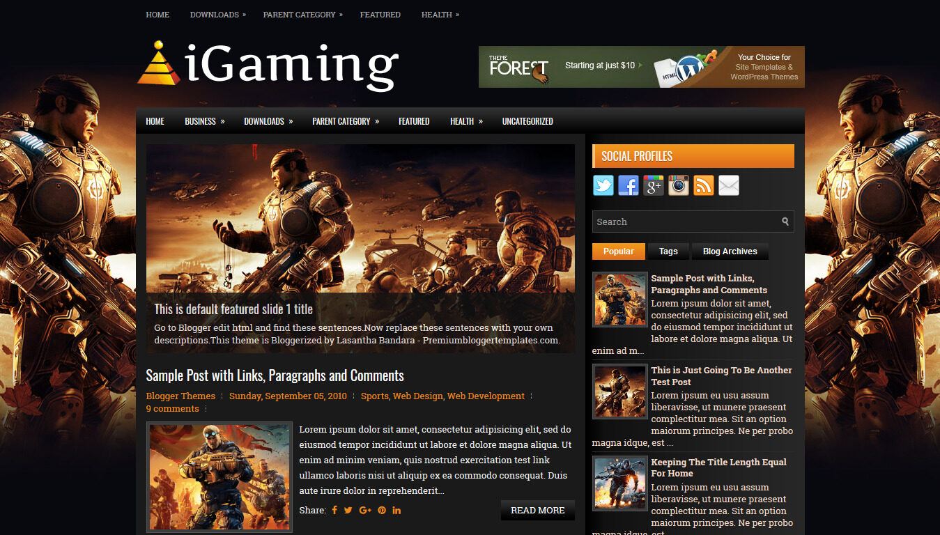The width and height of the screenshot is (940, 535).
Task: Expand Downloads in the top menu
Action: [218, 15]
